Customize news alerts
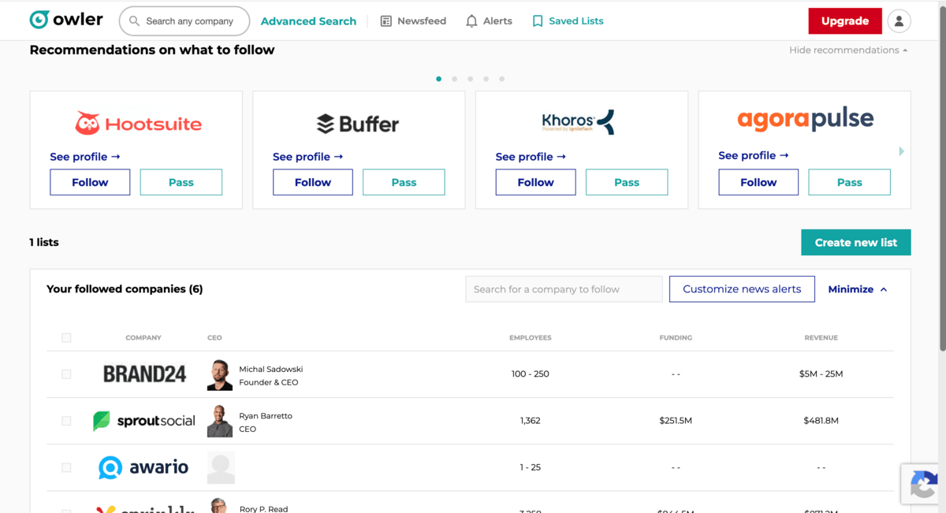 (742, 289)
